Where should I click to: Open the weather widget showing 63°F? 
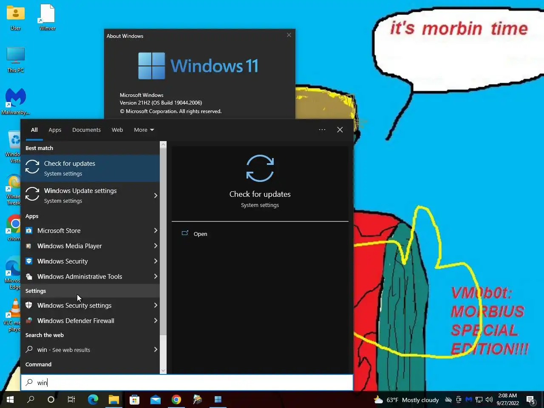coord(406,399)
